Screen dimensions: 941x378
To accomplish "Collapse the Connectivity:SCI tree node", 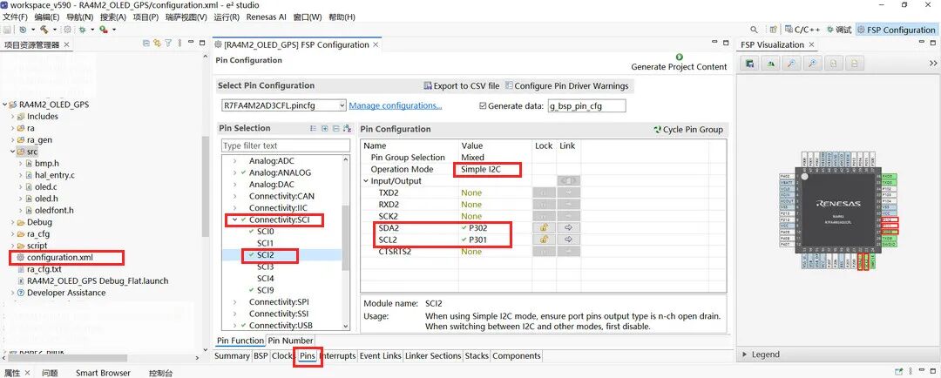I will tap(234, 220).
